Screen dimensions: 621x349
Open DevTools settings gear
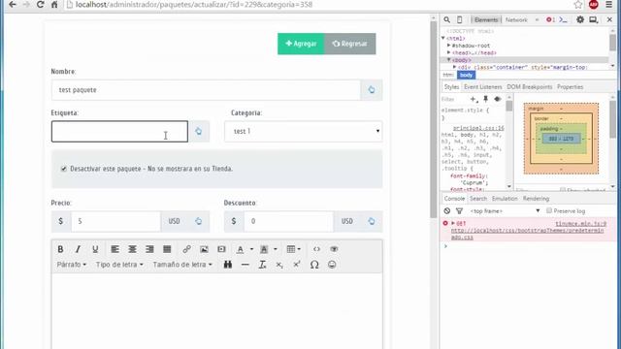click(x=580, y=19)
